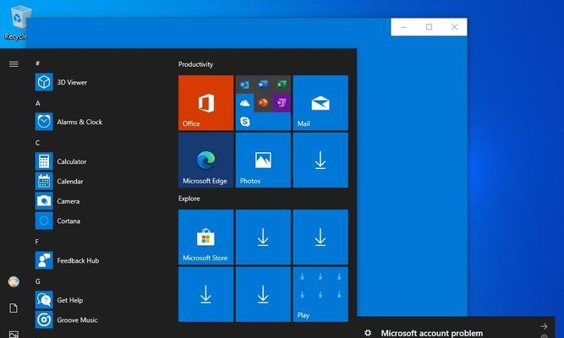Jump to apps via letter A header
564x338 pixels.
37,103
